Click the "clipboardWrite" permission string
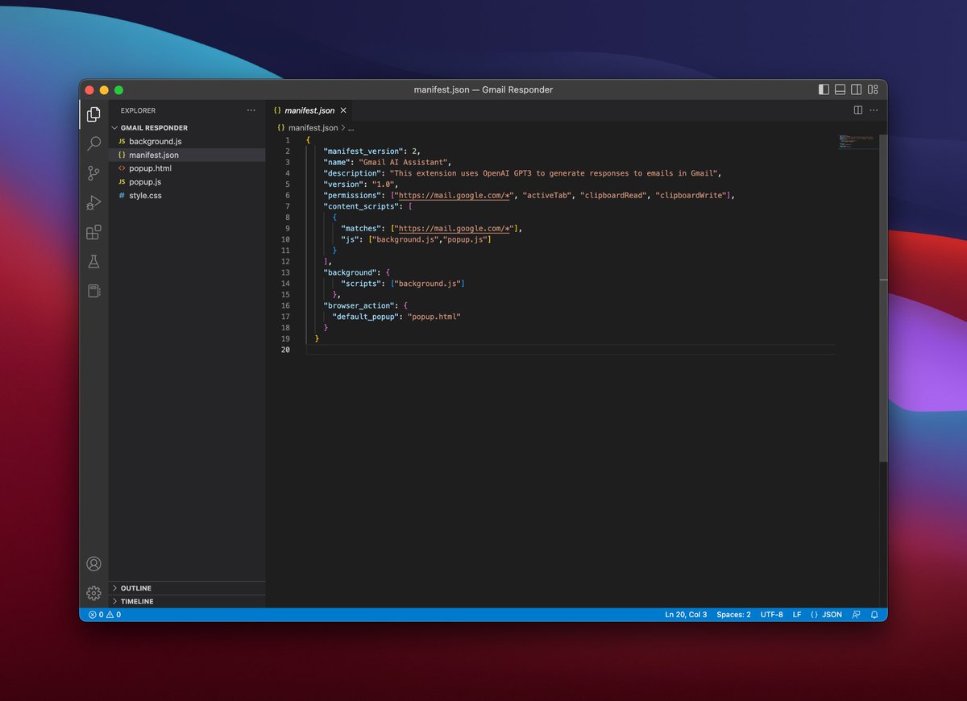Viewport: 967px width, 701px height. point(692,196)
